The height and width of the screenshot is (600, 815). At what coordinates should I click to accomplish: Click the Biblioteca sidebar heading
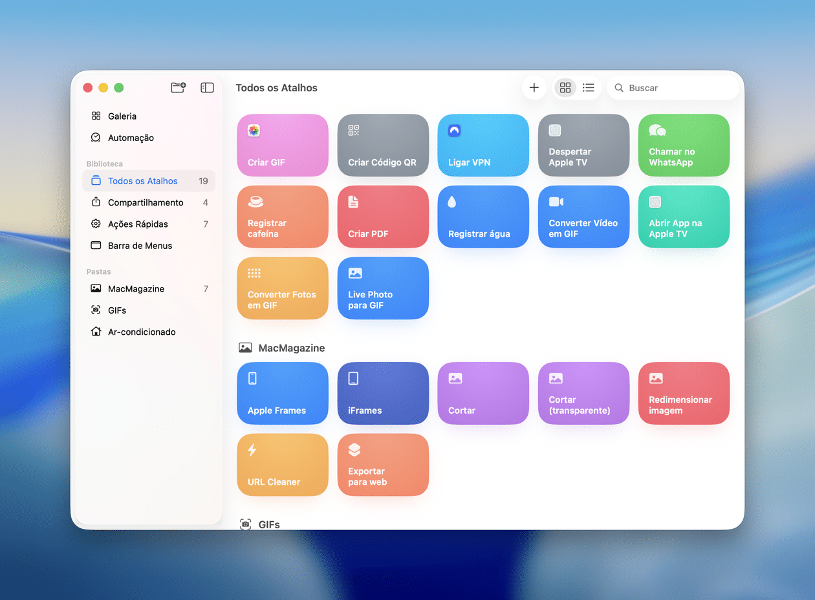point(105,164)
